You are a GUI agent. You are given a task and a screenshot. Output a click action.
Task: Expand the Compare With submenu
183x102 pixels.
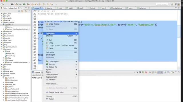(61, 75)
